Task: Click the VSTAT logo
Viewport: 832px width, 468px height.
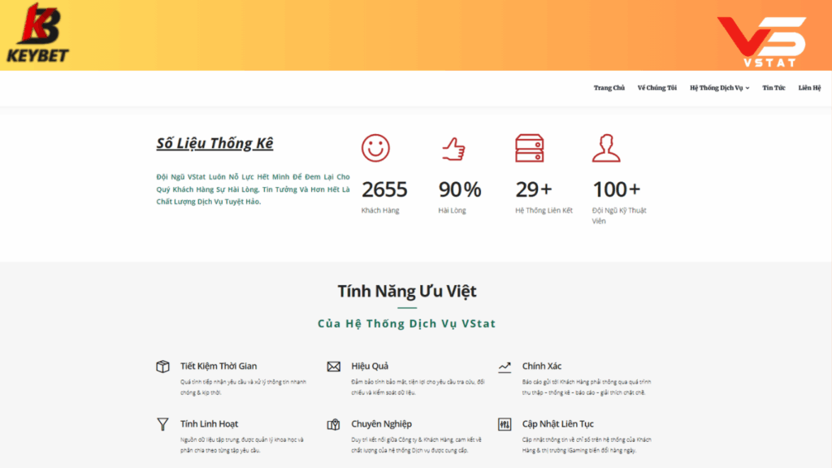Action: [x=761, y=41]
